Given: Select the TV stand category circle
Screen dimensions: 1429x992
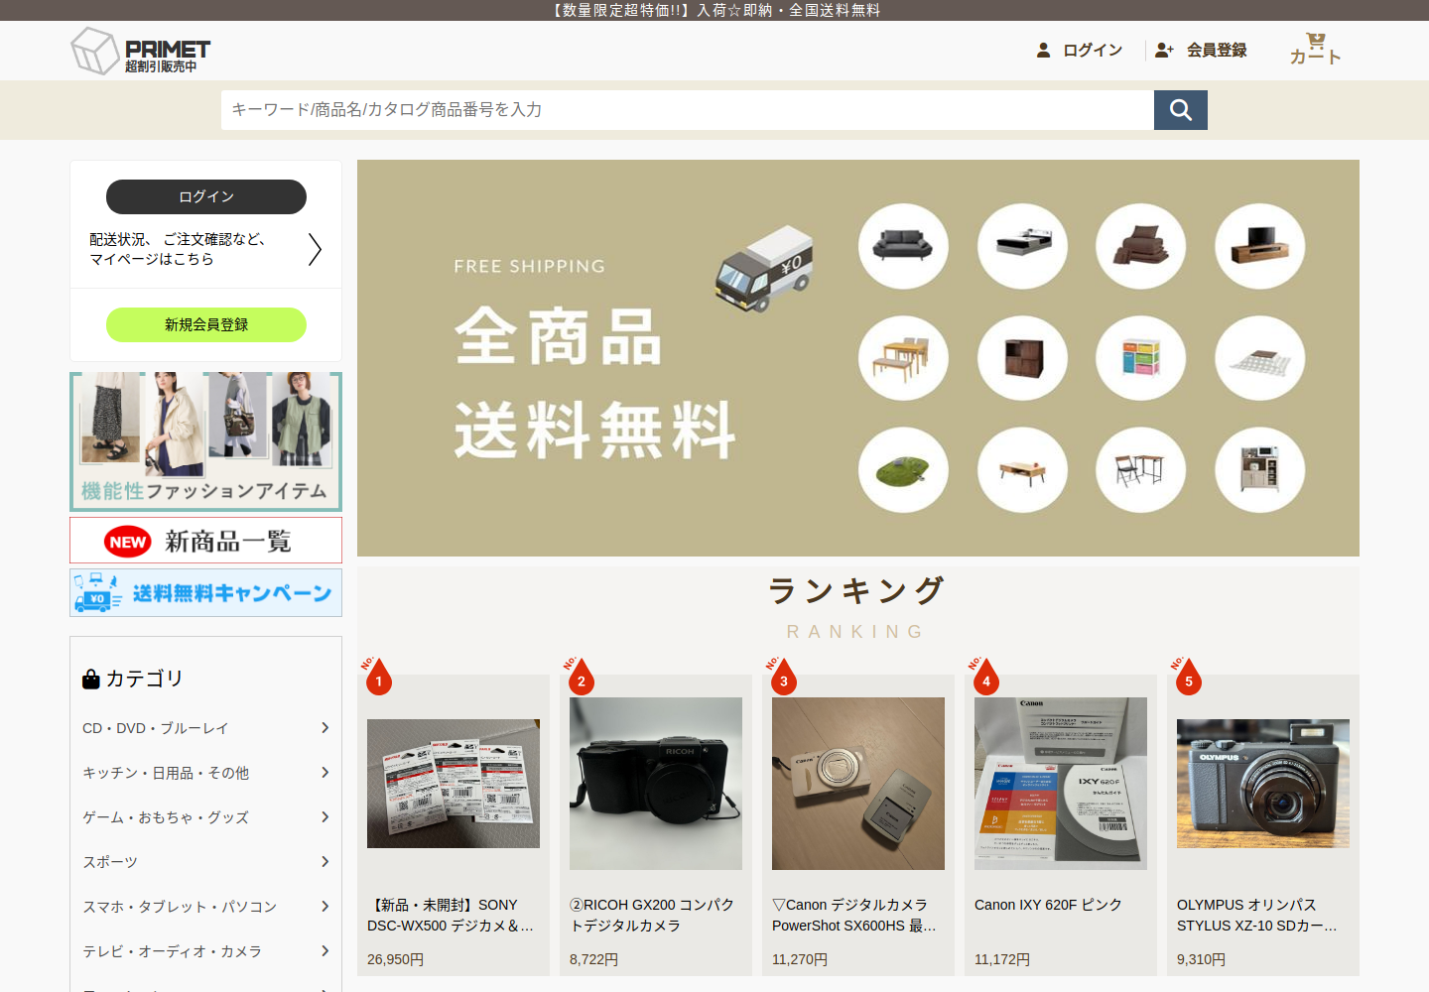Looking at the screenshot, I should [1260, 246].
